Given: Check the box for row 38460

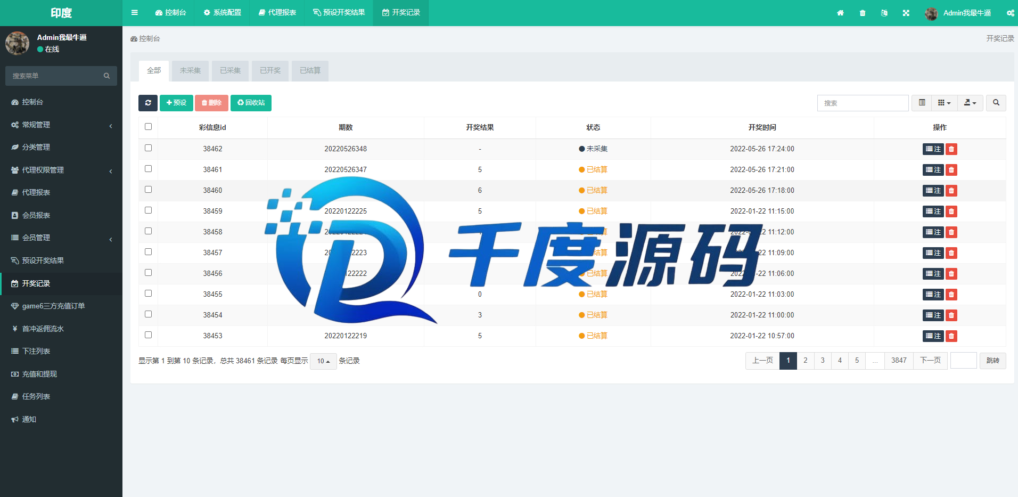Looking at the screenshot, I should (148, 190).
